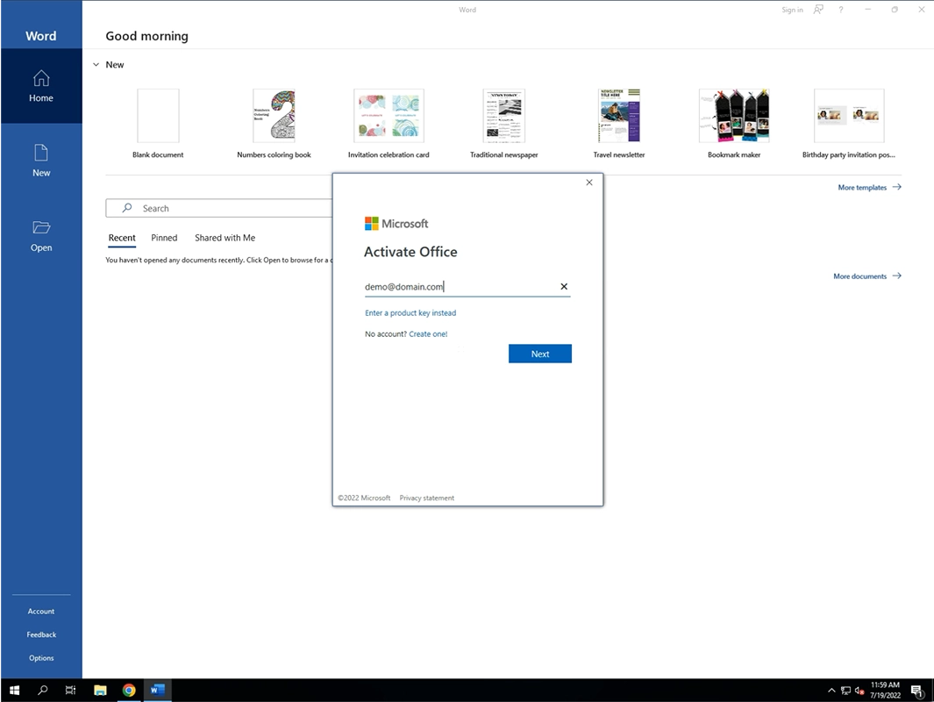Open Google Chrome from the taskbar
934x702 pixels.
(x=129, y=690)
